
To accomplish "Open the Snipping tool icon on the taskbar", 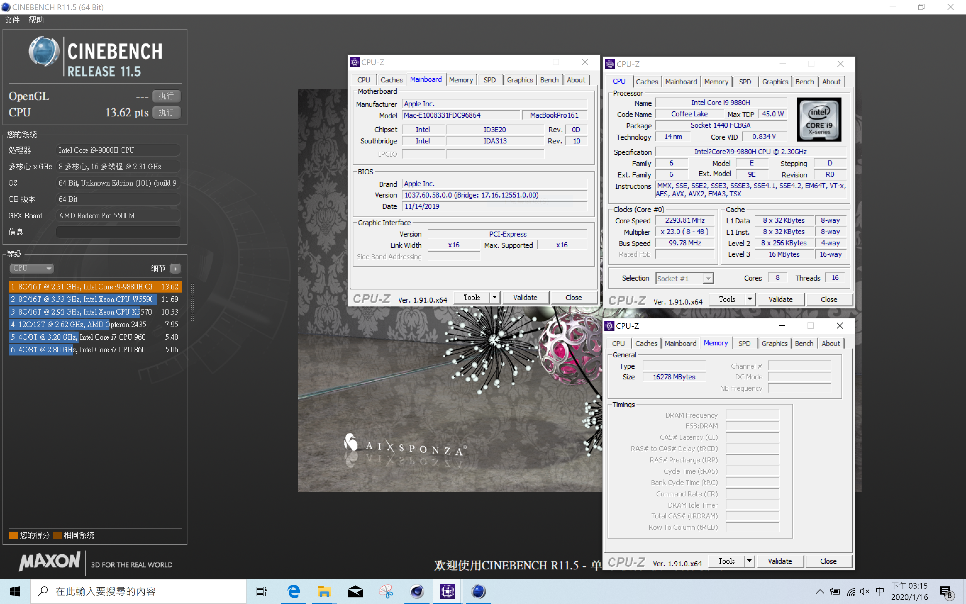I will [386, 591].
